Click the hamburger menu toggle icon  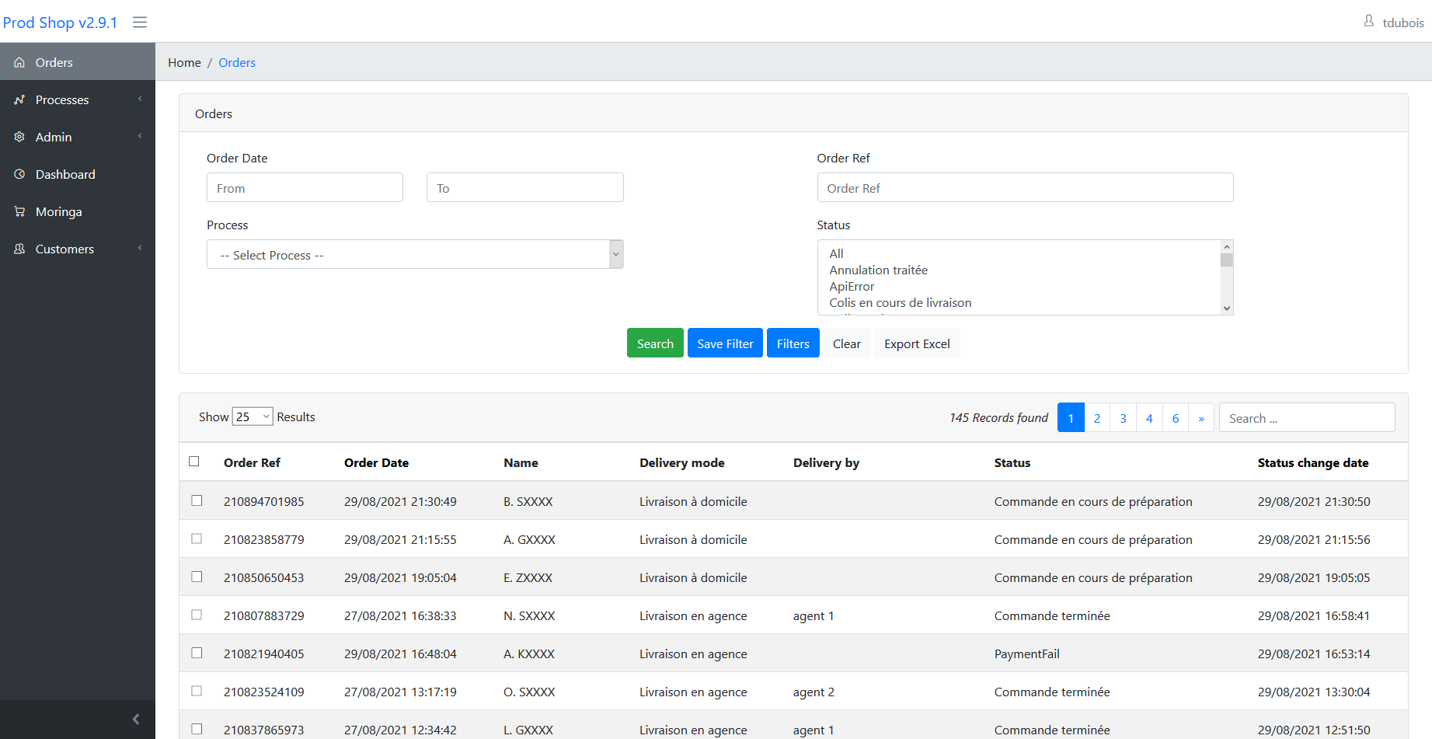(140, 23)
